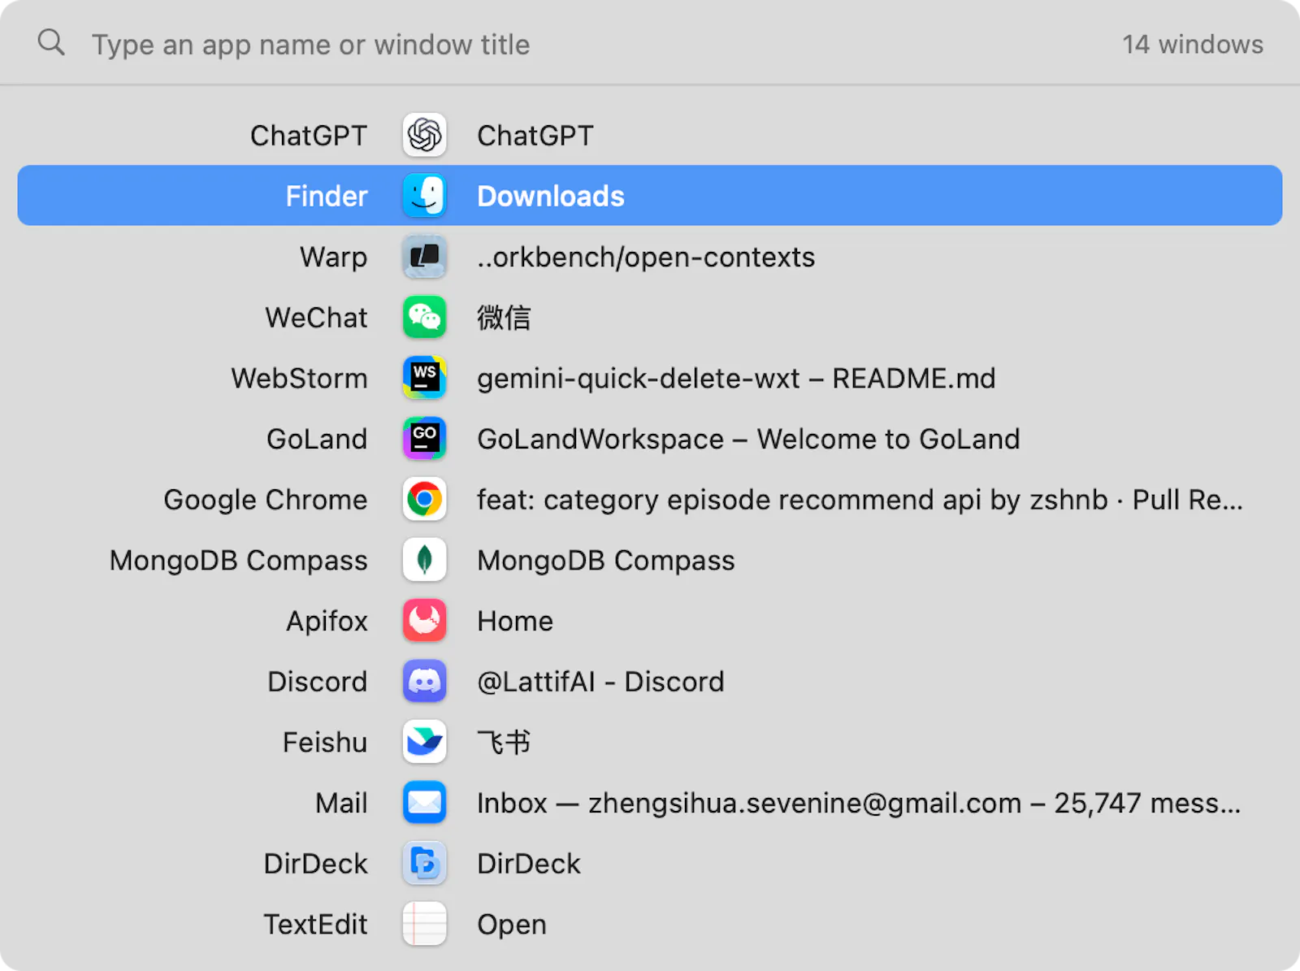Click the GoLand GO icon
The height and width of the screenshot is (971, 1300).
(424, 439)
